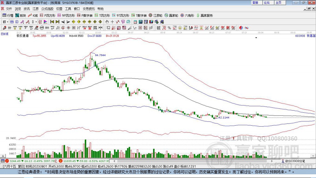Viewport: 316px width, 178px height.
Task: Open the 板块 sector view
Action: click(x=21, y=15)
